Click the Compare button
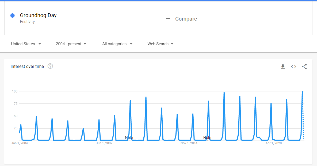317x166 pixels. point(186,19)
